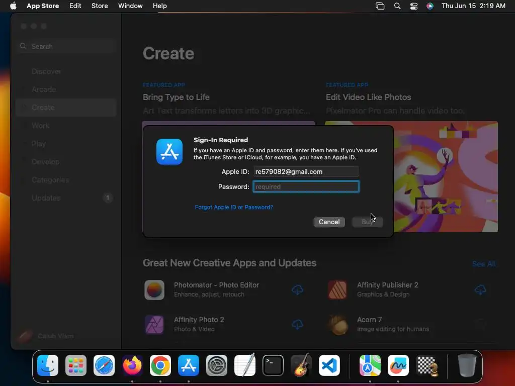Open Launchpad in the dock
Image resolution: width=515 pixels, height=386 pixels.
click(x=76, y=365)
